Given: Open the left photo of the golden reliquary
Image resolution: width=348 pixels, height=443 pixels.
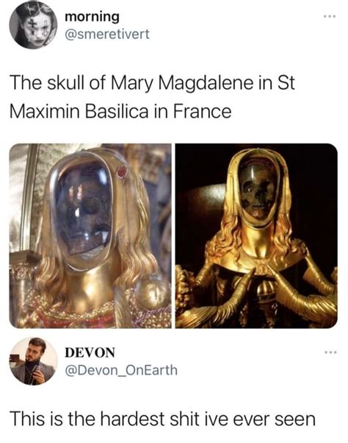Looking at the screenshot, I should coord(90,235).
